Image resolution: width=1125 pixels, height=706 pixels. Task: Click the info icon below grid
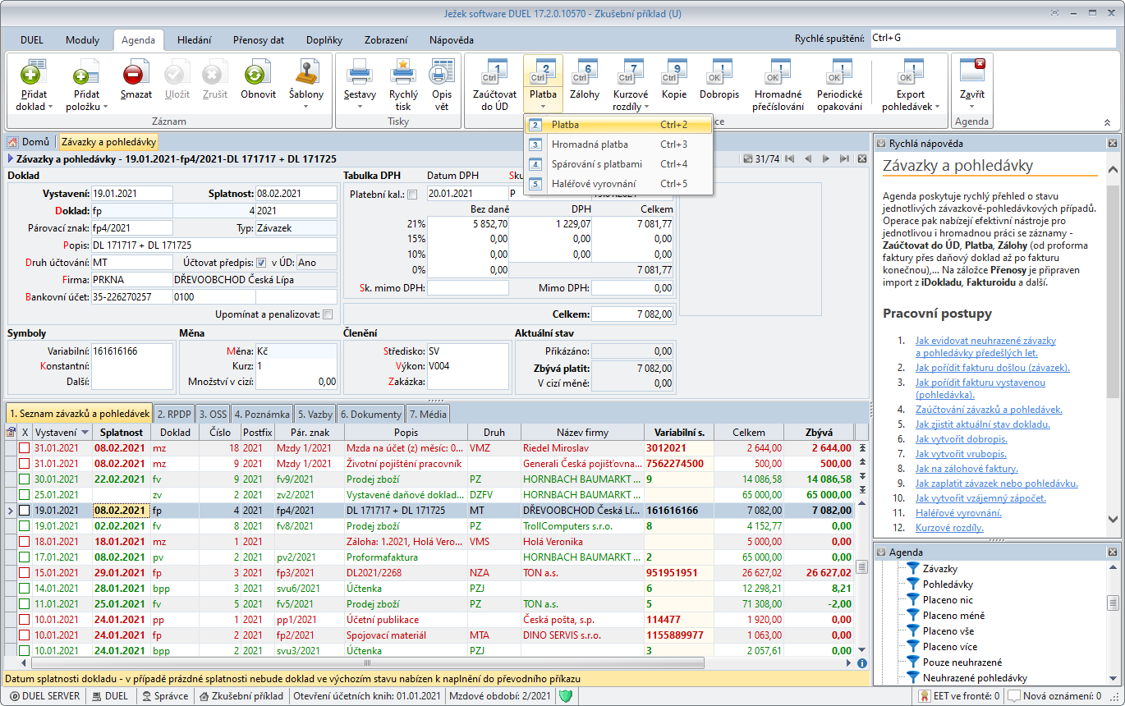[861, 662]
